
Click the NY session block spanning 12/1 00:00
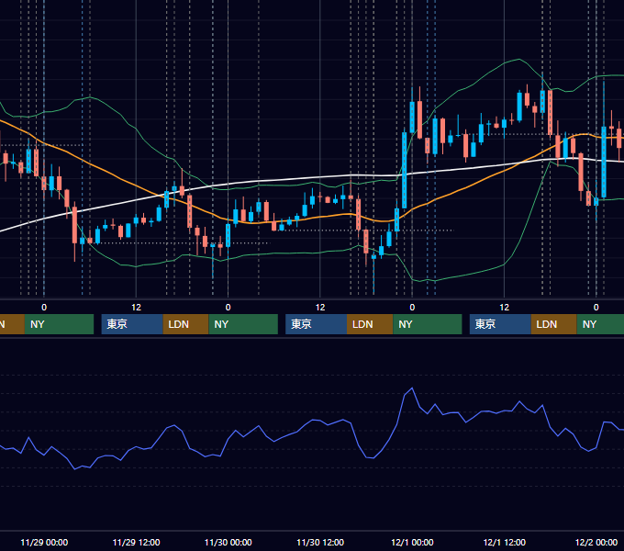pos(427,324)
